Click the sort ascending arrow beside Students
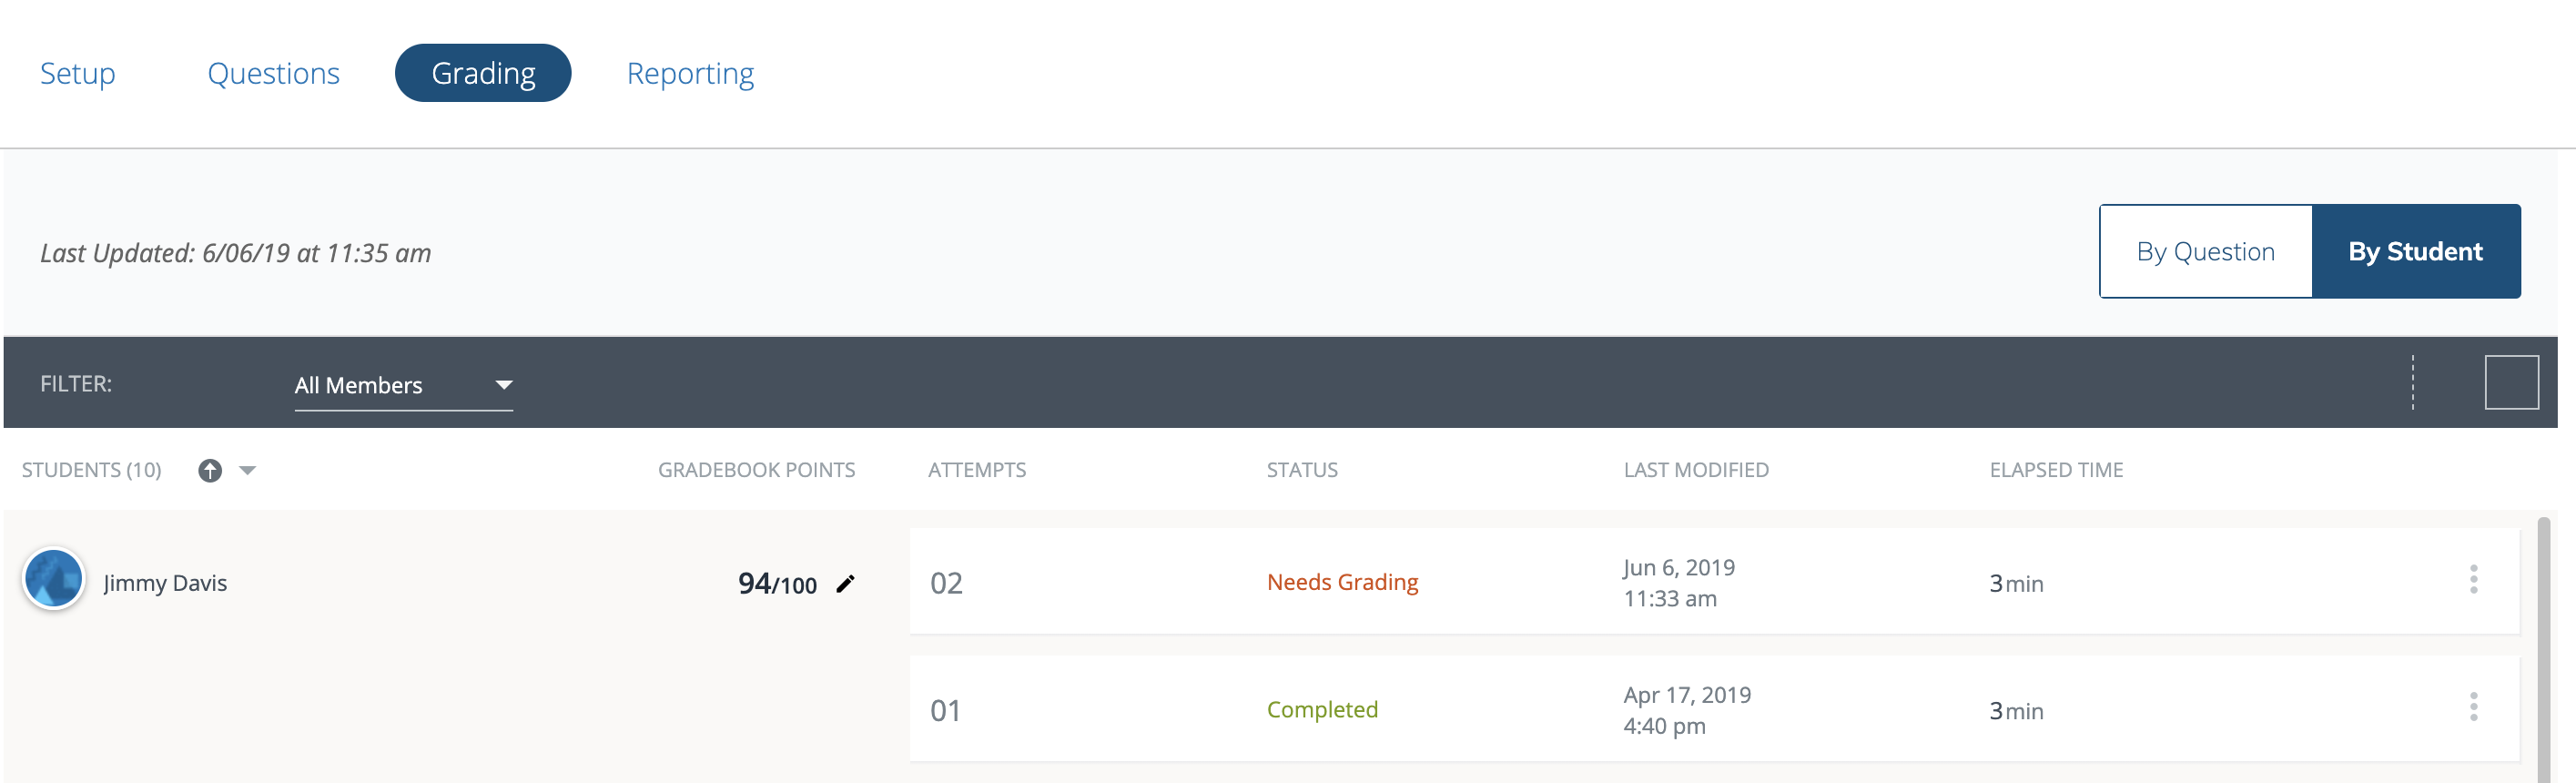The height and width of the screenshot is (783, 2576). tap(210, 470)
